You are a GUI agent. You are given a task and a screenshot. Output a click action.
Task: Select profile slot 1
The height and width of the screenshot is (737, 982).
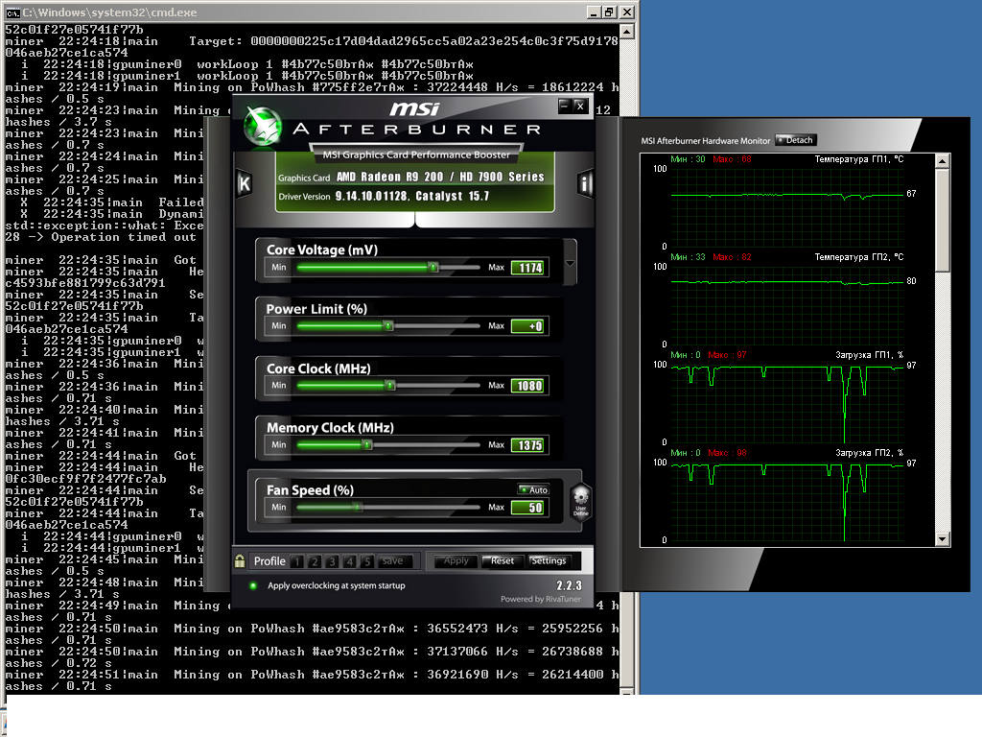pyautogui.click(x=297, y=561)
